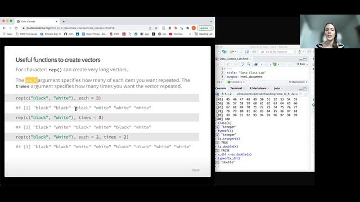Expand the Knit options dropdown arrow
Viewport: 360px width, 202px height.
coord(261,64)
